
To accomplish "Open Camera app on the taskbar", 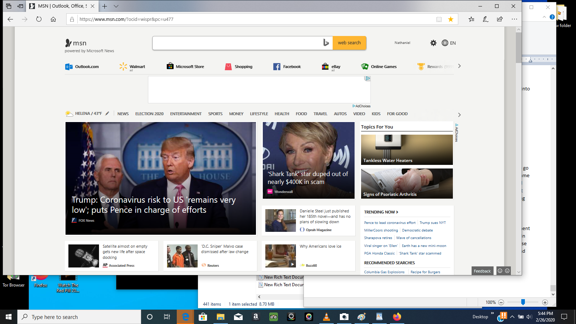I will 344,317.
